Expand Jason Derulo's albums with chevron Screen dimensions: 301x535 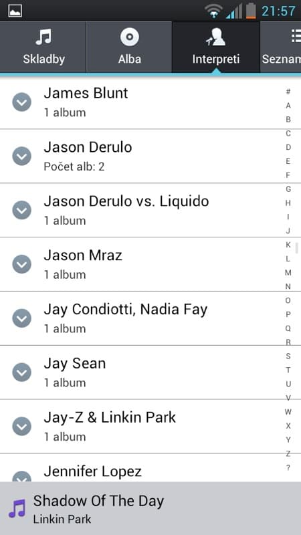tap(22, 156)
